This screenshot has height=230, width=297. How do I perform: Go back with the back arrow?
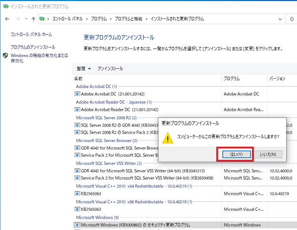pos(7,19)
